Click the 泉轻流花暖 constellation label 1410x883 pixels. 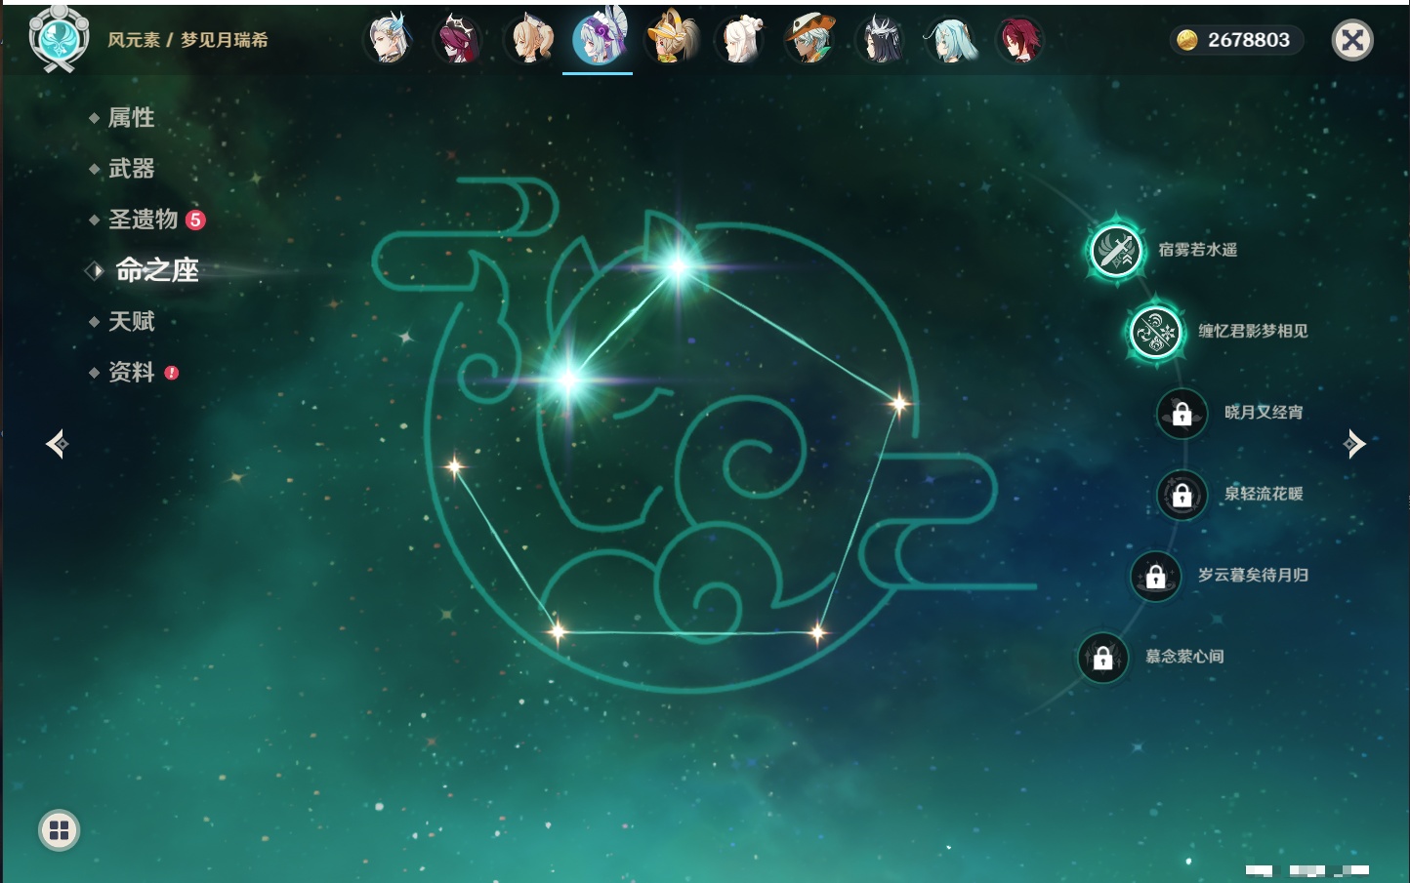pos(1264,494)
